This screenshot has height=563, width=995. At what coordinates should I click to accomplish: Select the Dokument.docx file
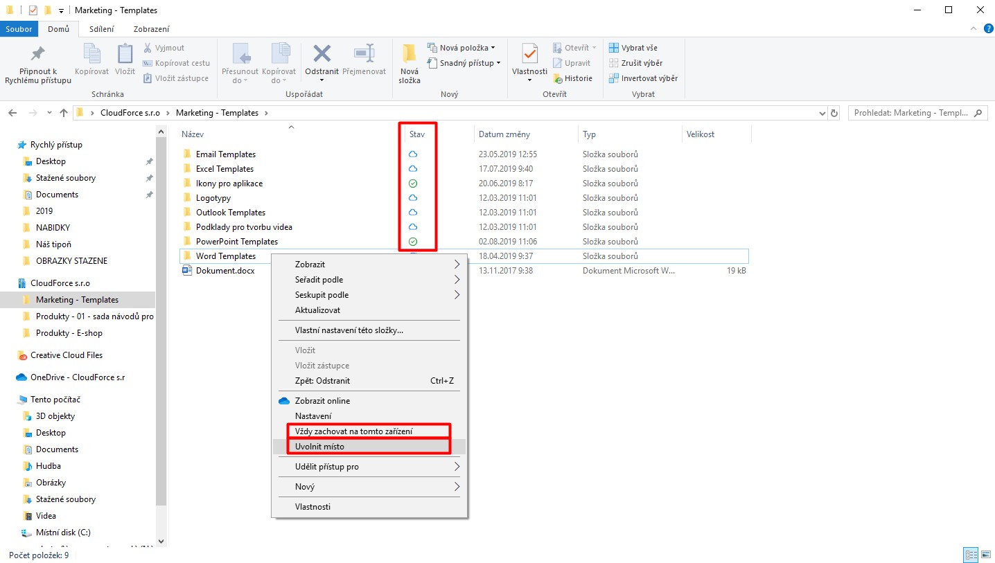click(225, 271)
